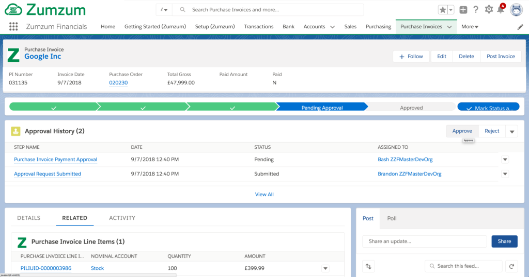Click the Search this feed field
The image size is (529, 277).
pyautogui.click(x=463, y=266)
